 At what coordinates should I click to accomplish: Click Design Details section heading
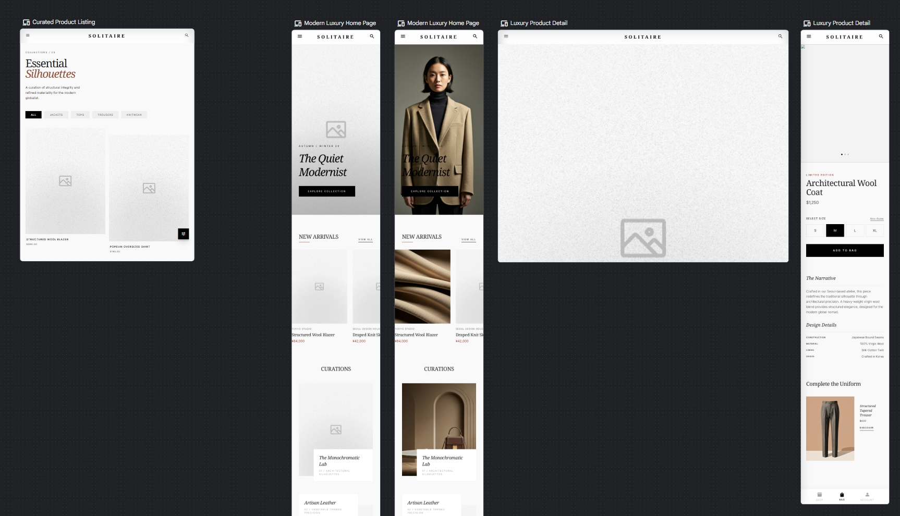pyautogui.click(x=821, y=325)
